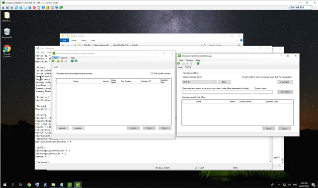Screen dimensions: 318x188
Task: Expand the hidden system tray icons chevron
Action: [x=279, y=185]
